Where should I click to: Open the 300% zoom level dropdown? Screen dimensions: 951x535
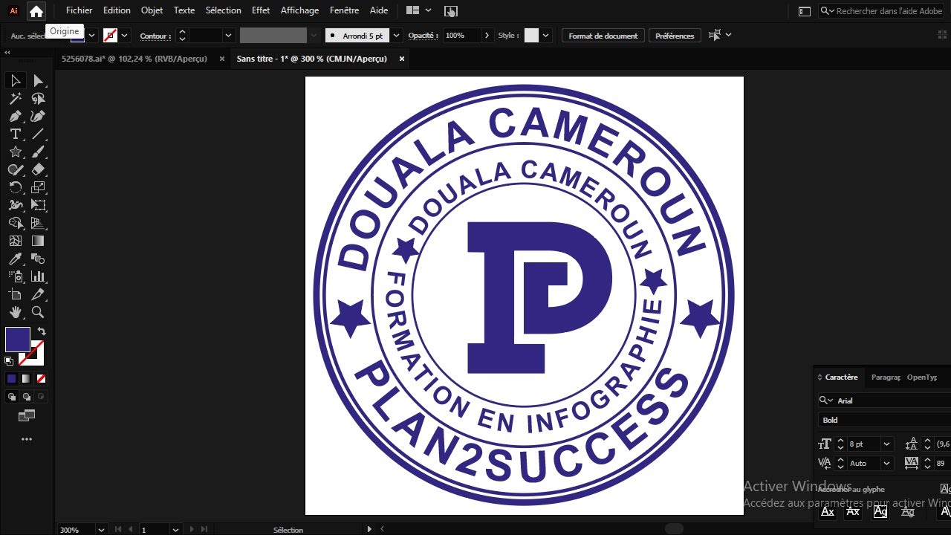tap(101, 530)
